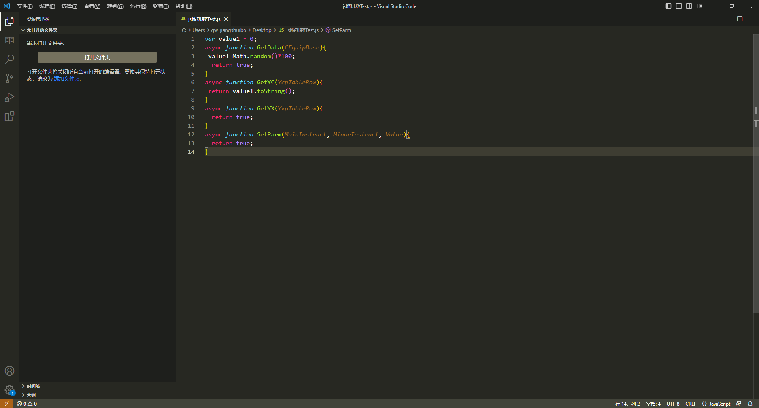Toggle the bottom panel visibility
Image resolution: width=759 pixels, height=408 pixels.
679,6
